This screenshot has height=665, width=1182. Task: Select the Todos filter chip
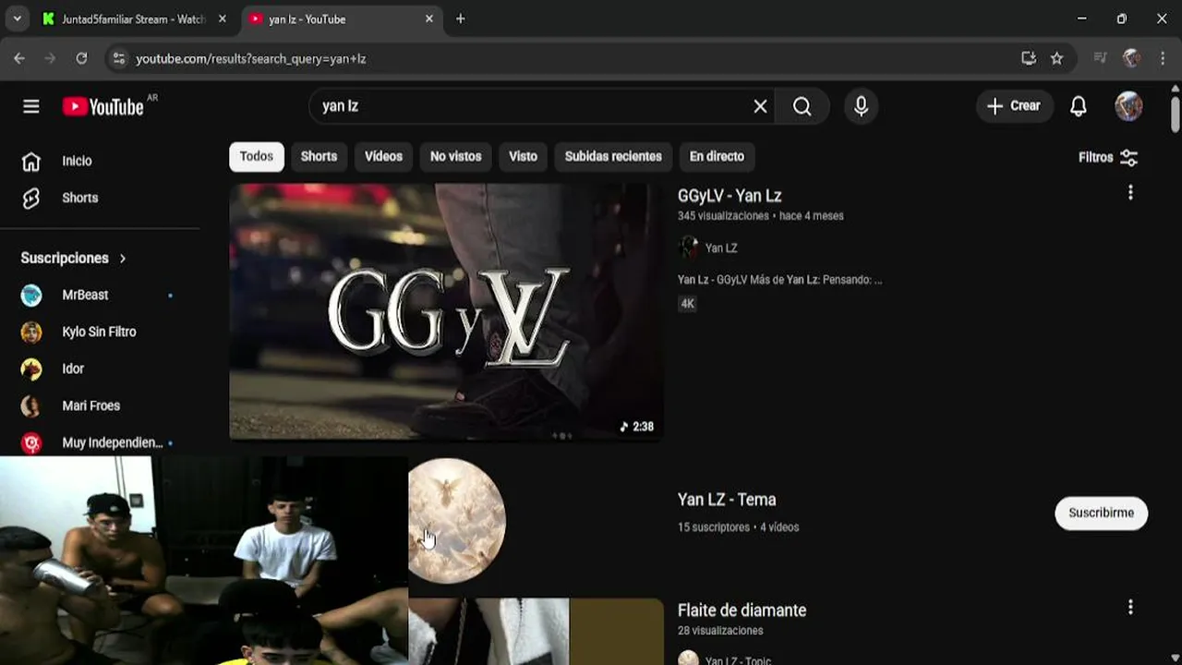coord(257,157)
